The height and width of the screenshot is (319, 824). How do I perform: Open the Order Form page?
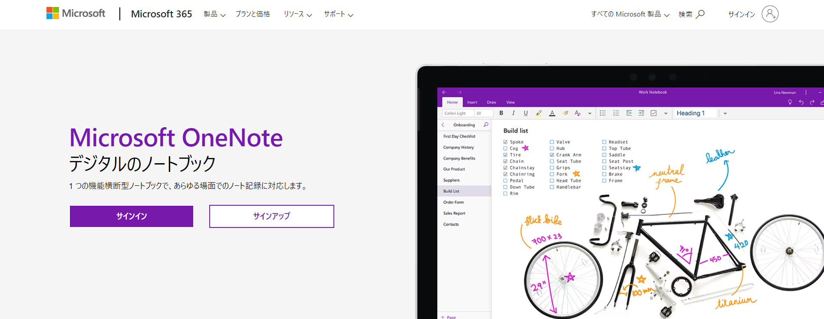pyautogui.click(x=453, y=202)
